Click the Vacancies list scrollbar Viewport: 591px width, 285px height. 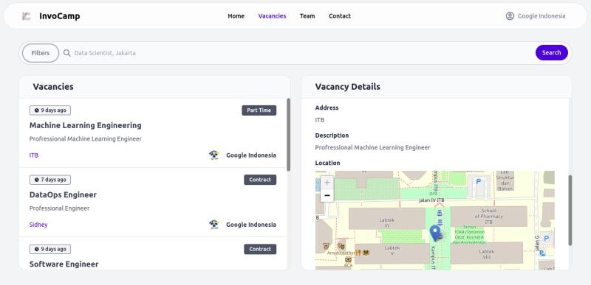click(288, 135)
